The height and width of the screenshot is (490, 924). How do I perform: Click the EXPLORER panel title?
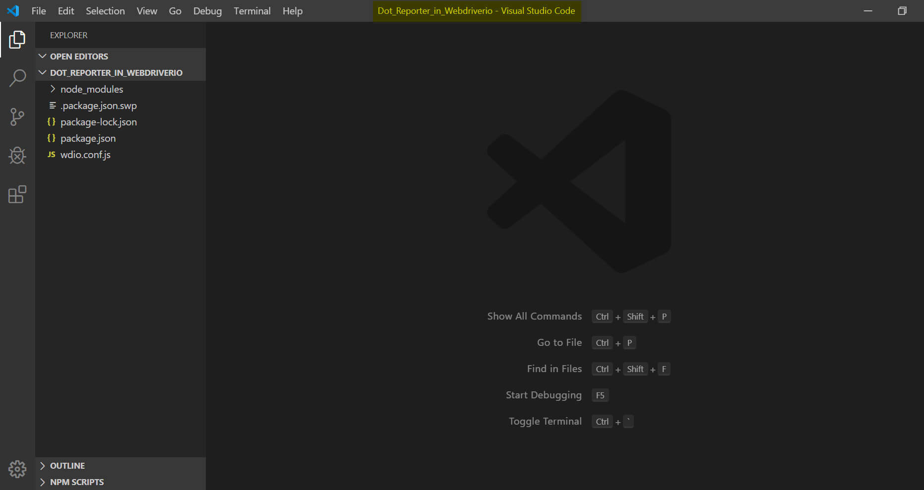pos(68,35)
